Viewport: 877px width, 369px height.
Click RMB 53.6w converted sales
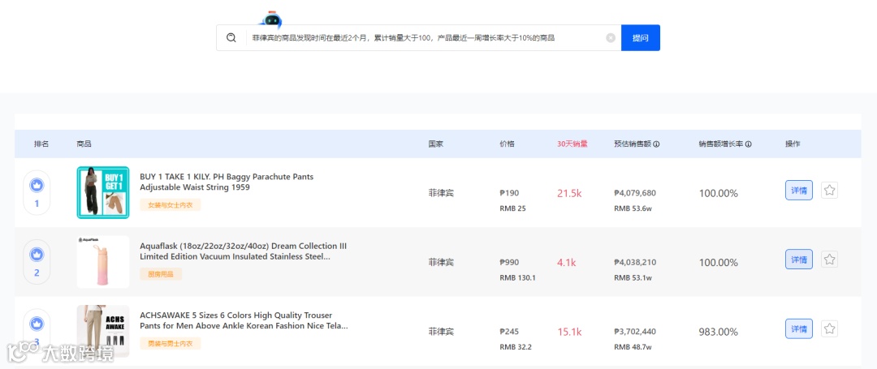click(x=633, y=208)
